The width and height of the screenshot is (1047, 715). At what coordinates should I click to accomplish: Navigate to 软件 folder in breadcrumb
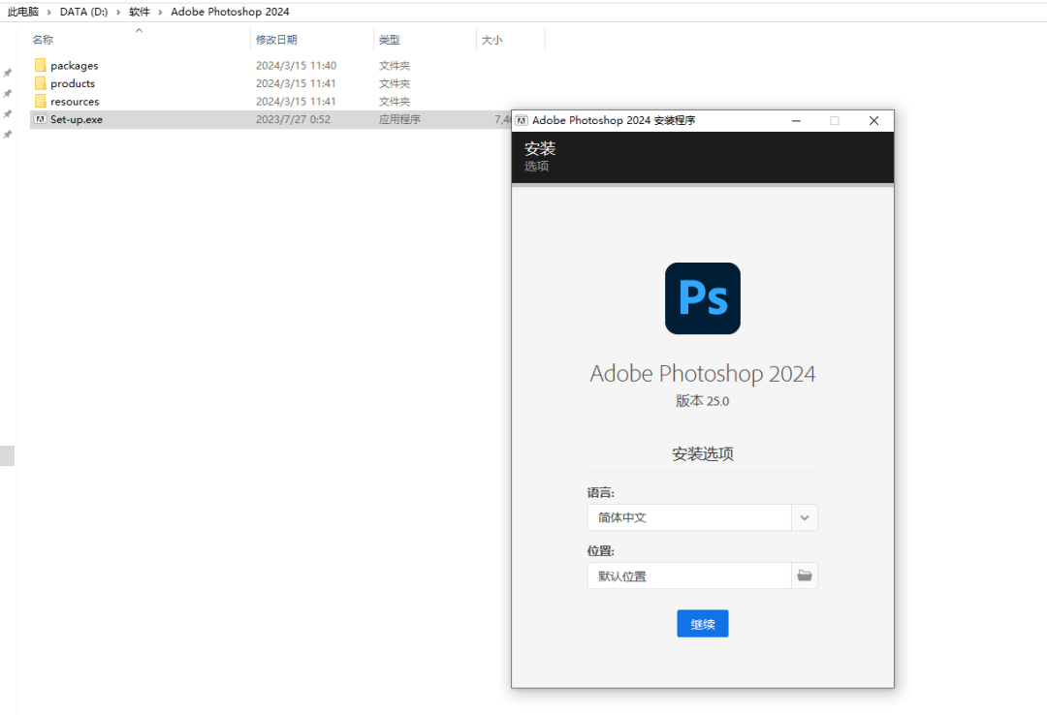139,12
